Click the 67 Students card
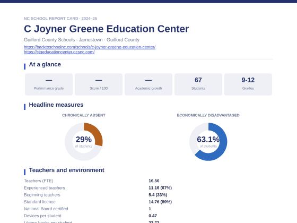 point(198,84)
